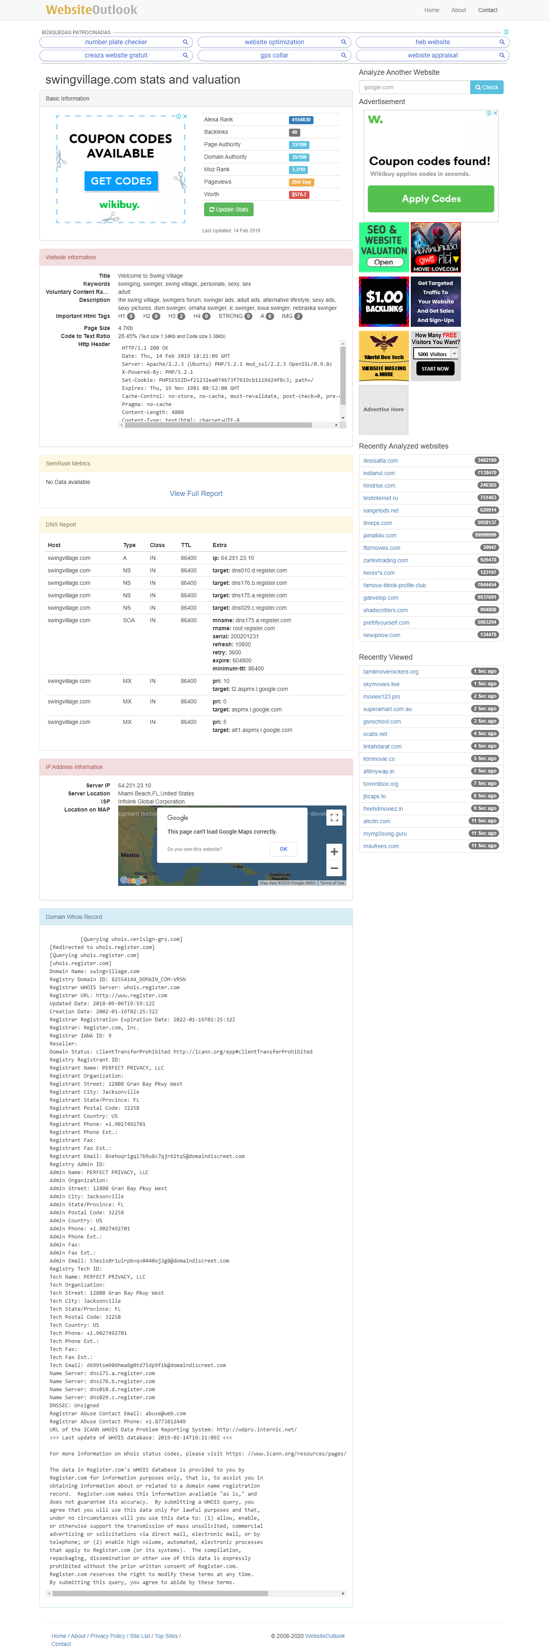Dismiss map error with OK
This screenshot has width=549, height=1652.
click(x=283, y=849)
